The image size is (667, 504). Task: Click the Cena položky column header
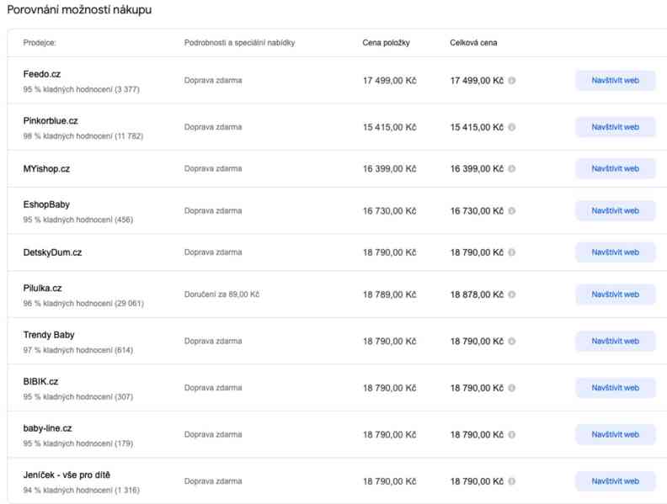pyautogui.click(x=387, y=43)
